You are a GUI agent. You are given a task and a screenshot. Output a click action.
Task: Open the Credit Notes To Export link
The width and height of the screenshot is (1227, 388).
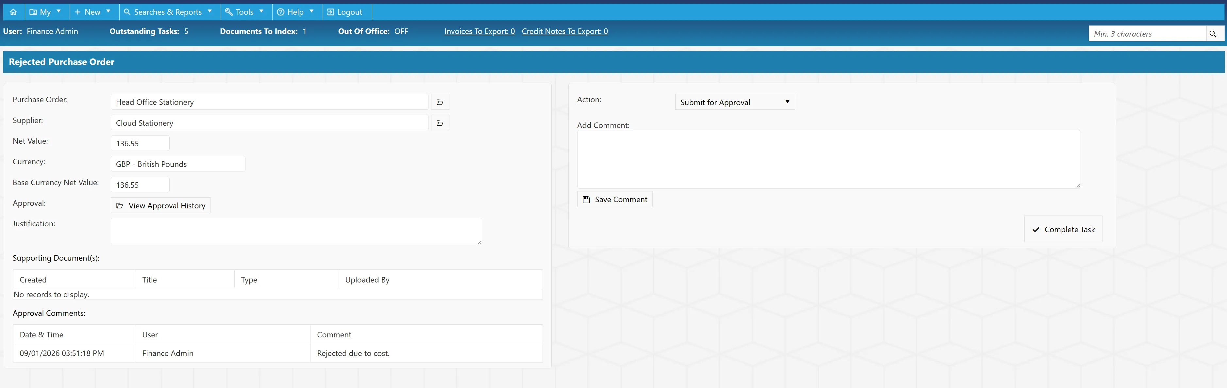click(x=564, y=31)
